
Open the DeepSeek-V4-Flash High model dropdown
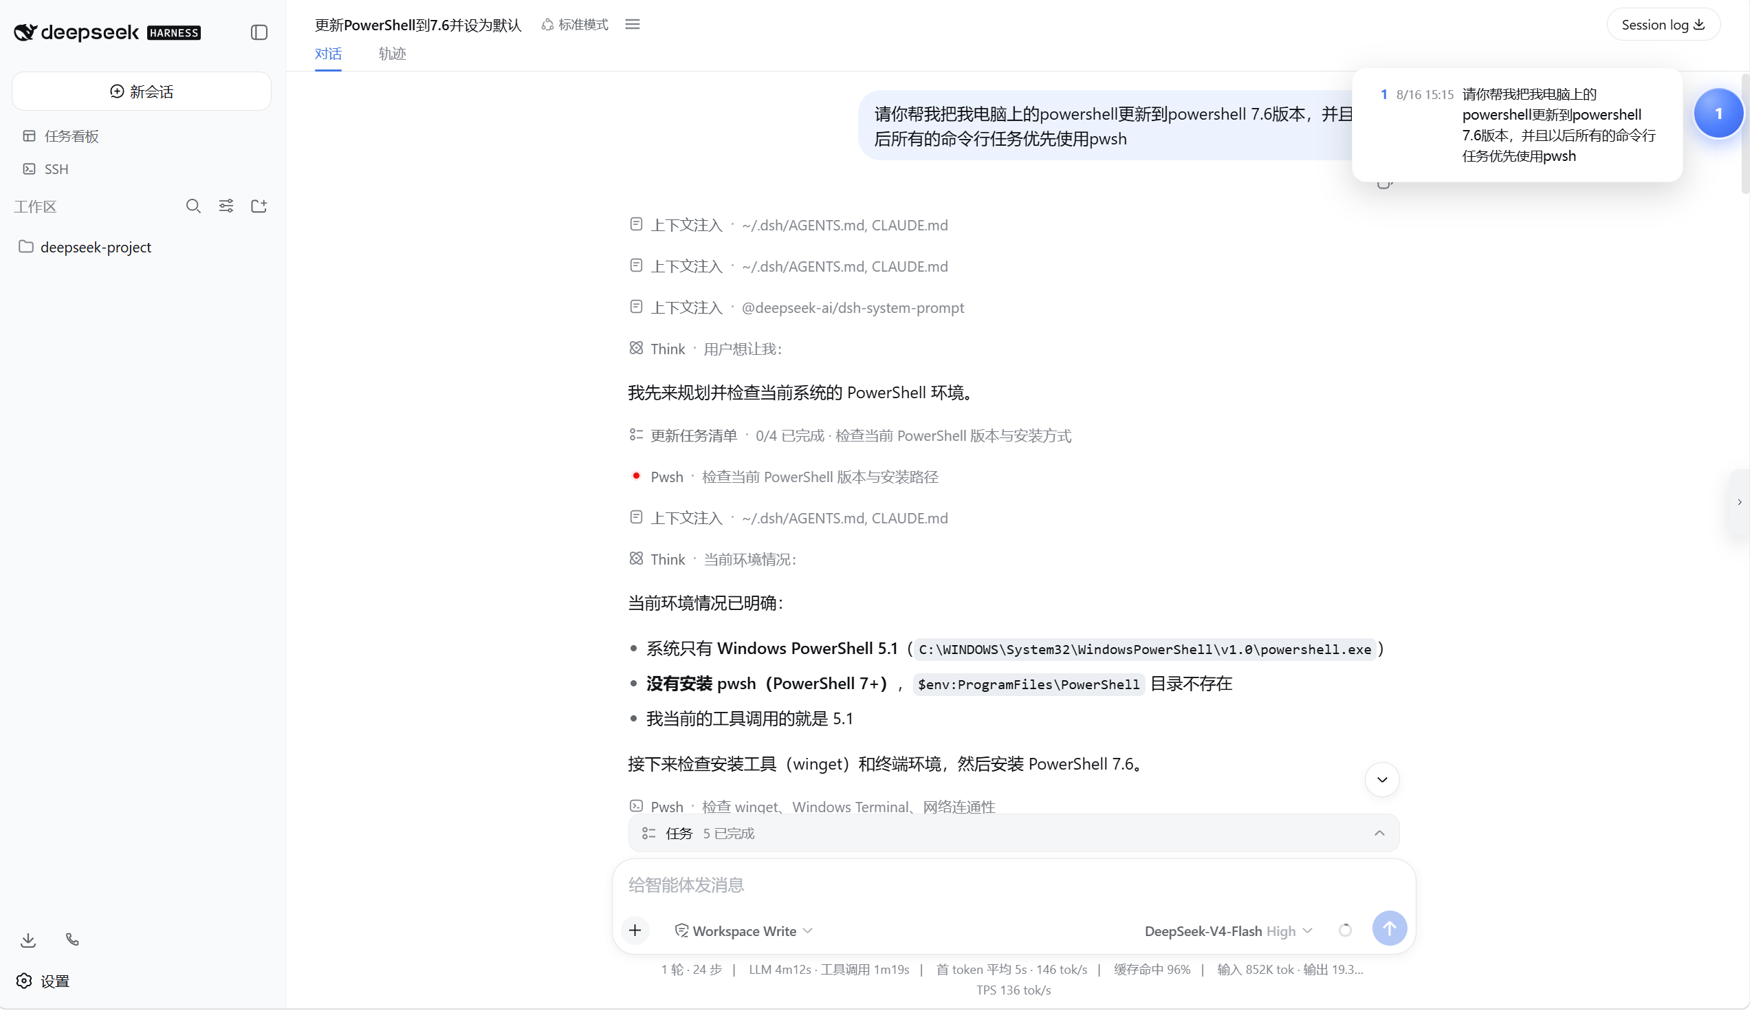click(1229, 932)
